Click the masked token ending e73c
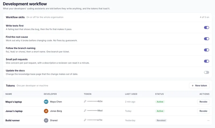Viewport: 215px width, 128px height. pos(95,120)
